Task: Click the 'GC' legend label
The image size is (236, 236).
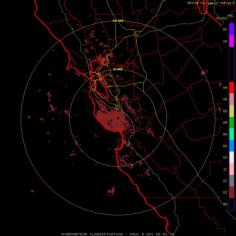Action: (225, 181)
